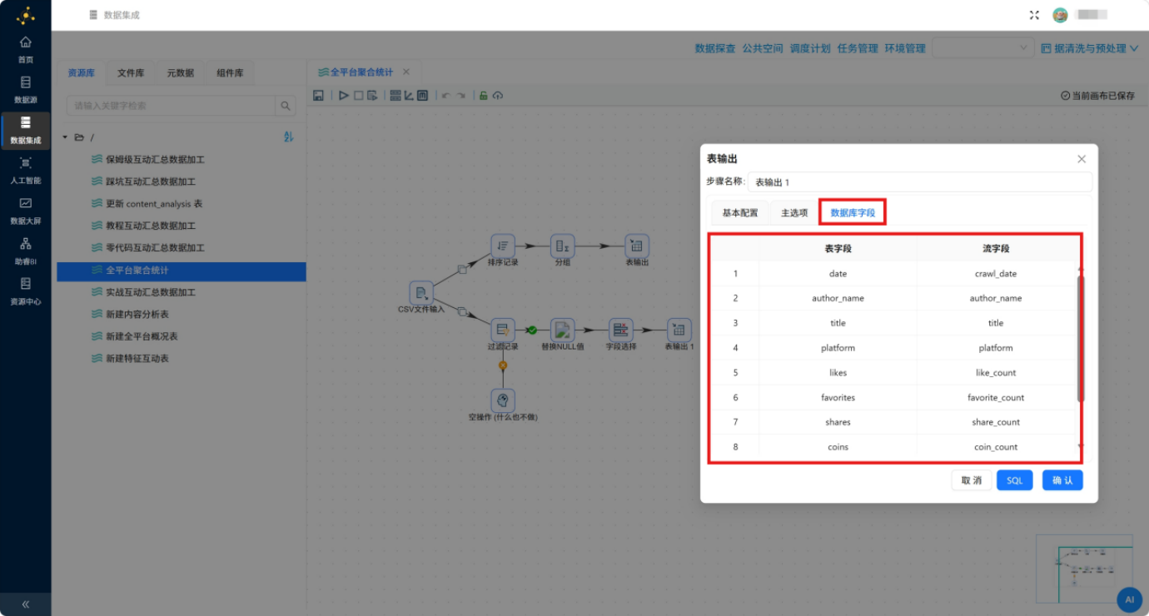Collapse the root folder tree node

(65, 137)
